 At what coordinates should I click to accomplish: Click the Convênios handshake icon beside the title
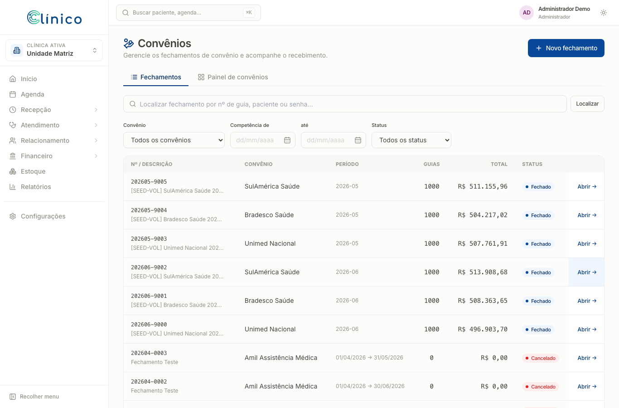tap(129, 44)
